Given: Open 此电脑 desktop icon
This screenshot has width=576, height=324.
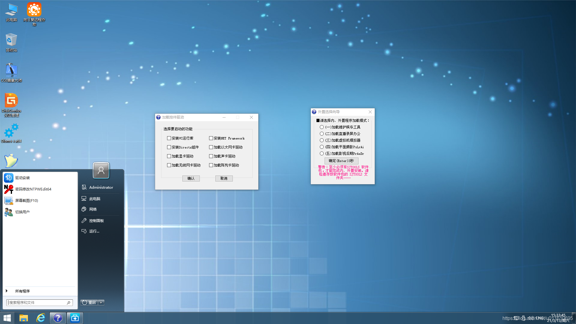Looking at the screenshot, I should click(11, 10).
